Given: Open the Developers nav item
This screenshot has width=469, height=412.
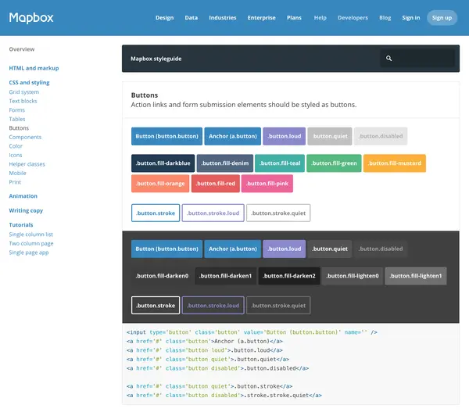Looking at the screenshot, I should point(353,18).
